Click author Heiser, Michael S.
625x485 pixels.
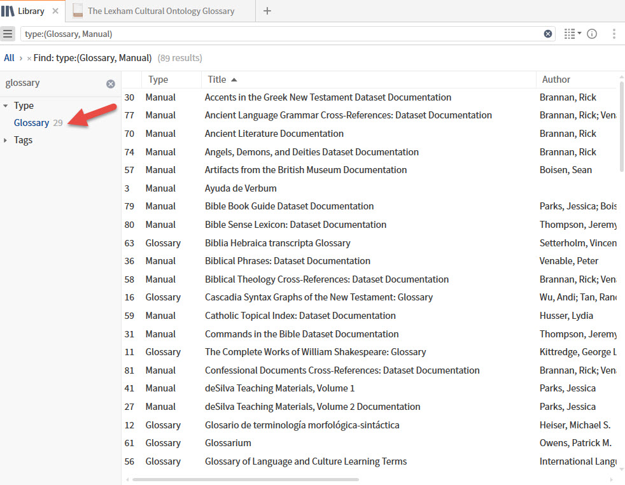point(575,425)
